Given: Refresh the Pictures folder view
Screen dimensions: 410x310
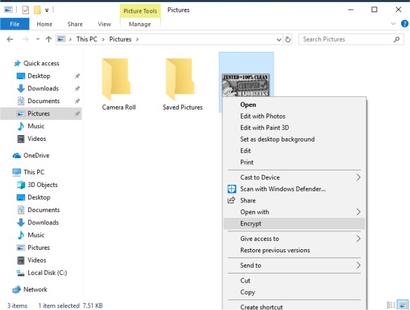Looking at the screenshot, I should [288, 39].
